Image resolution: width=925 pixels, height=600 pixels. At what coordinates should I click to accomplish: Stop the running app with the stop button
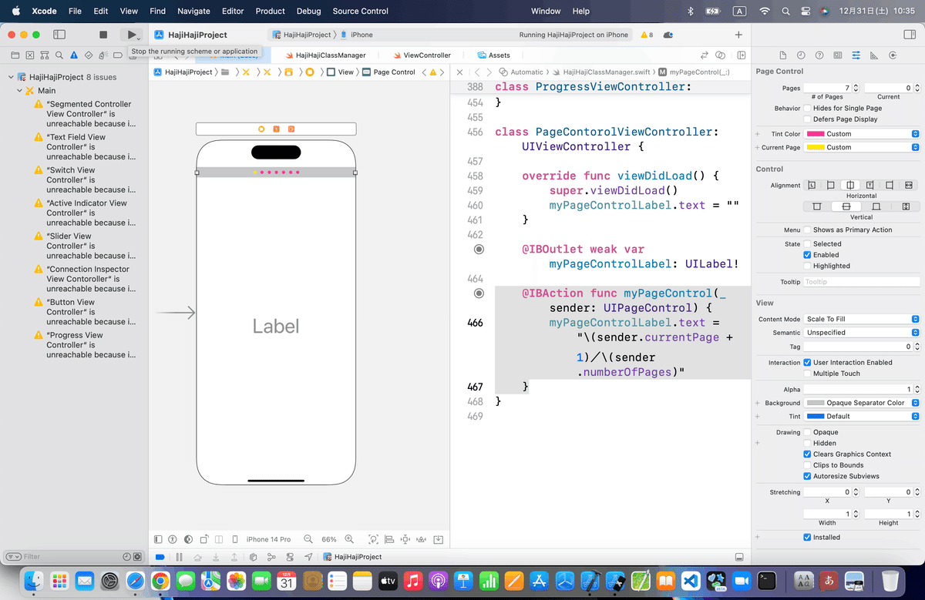pos(103,35)
